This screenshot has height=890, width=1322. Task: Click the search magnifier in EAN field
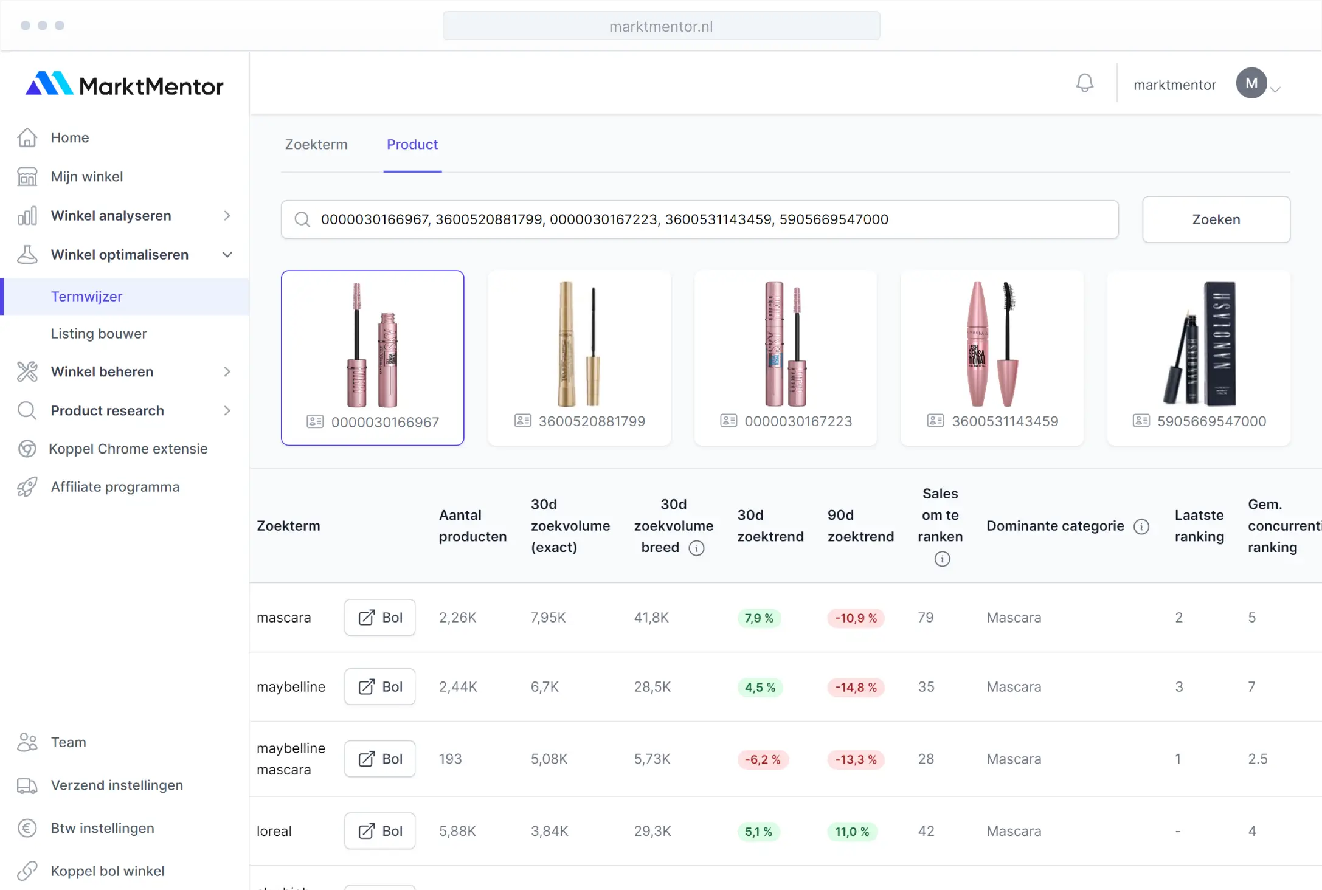[x=302, y=219]
